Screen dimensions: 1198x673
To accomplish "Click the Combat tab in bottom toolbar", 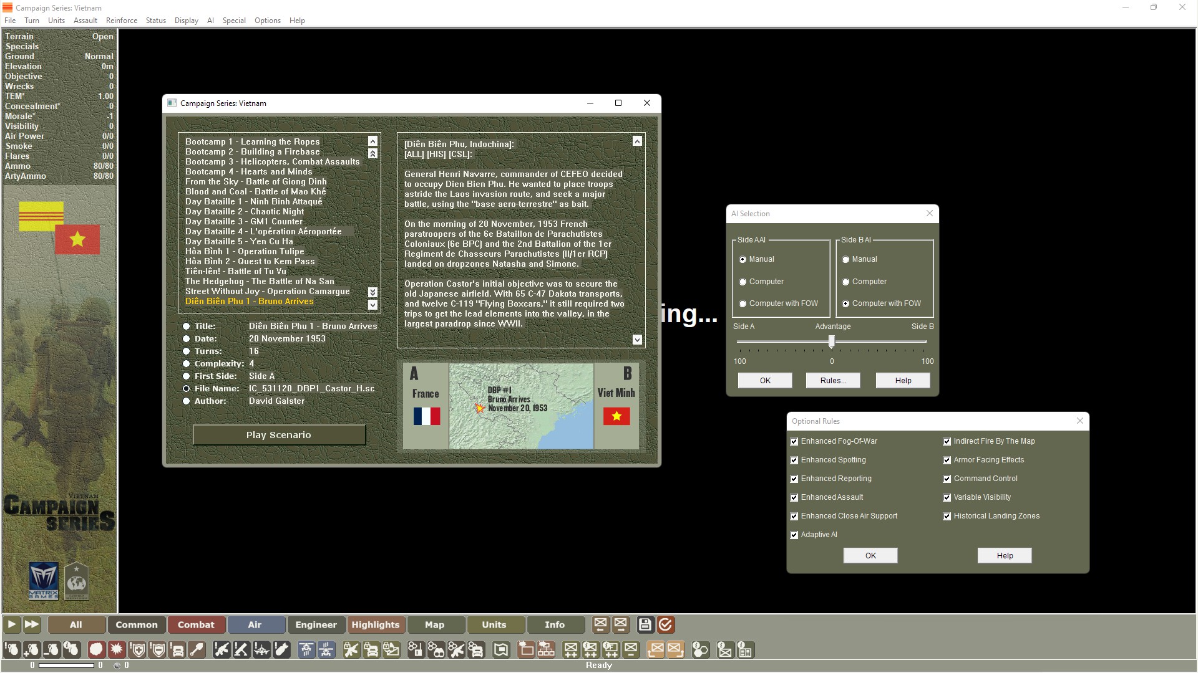I will (x=196, y=624).
